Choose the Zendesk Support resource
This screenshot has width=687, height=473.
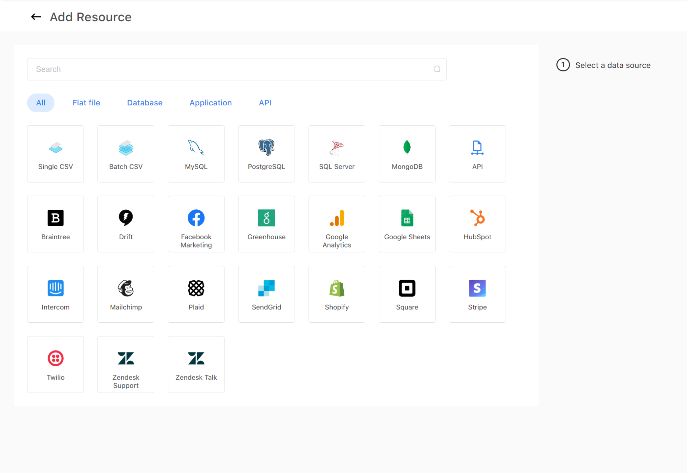[x=126, y=365]
